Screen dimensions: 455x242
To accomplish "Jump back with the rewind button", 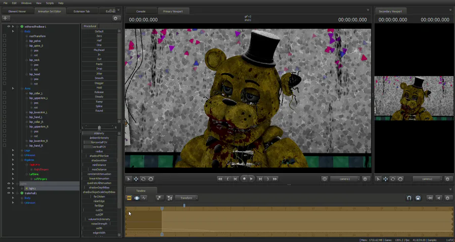I will click(220, 179).
